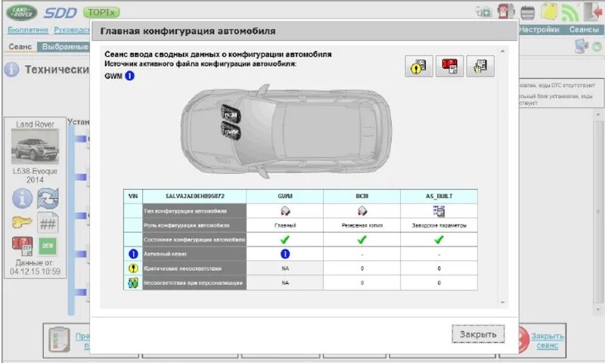
Task: Click the computer icon at top right
Action: pos(581,46)
